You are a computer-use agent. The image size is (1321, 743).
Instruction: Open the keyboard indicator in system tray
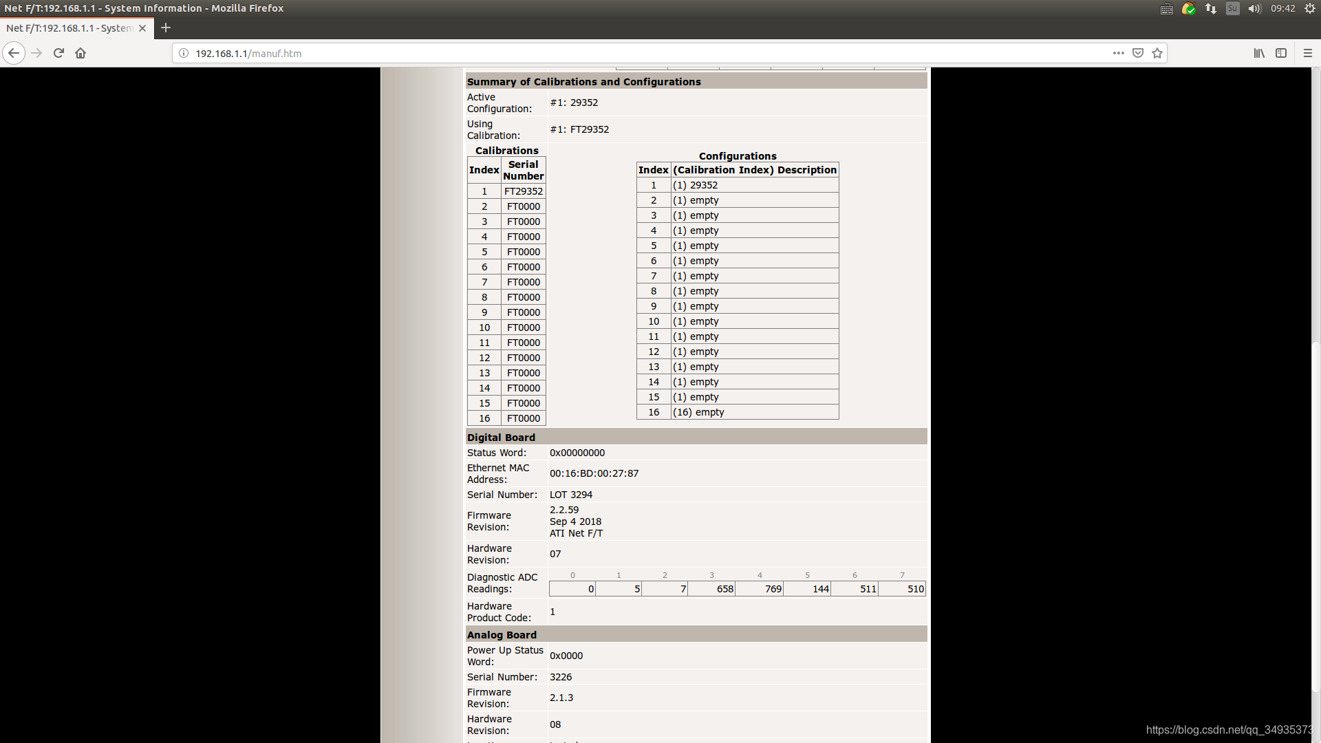1167,8
